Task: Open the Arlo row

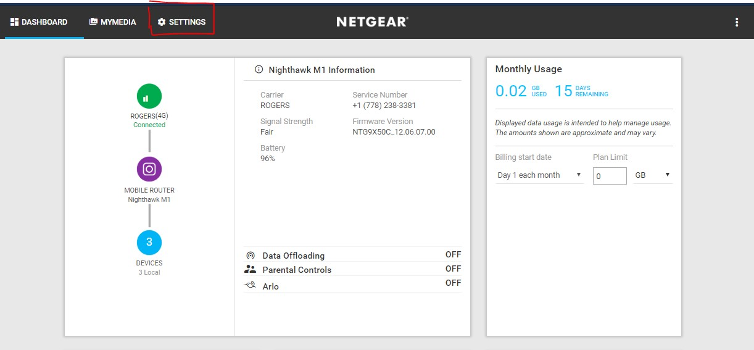Action: coord(353,285)
